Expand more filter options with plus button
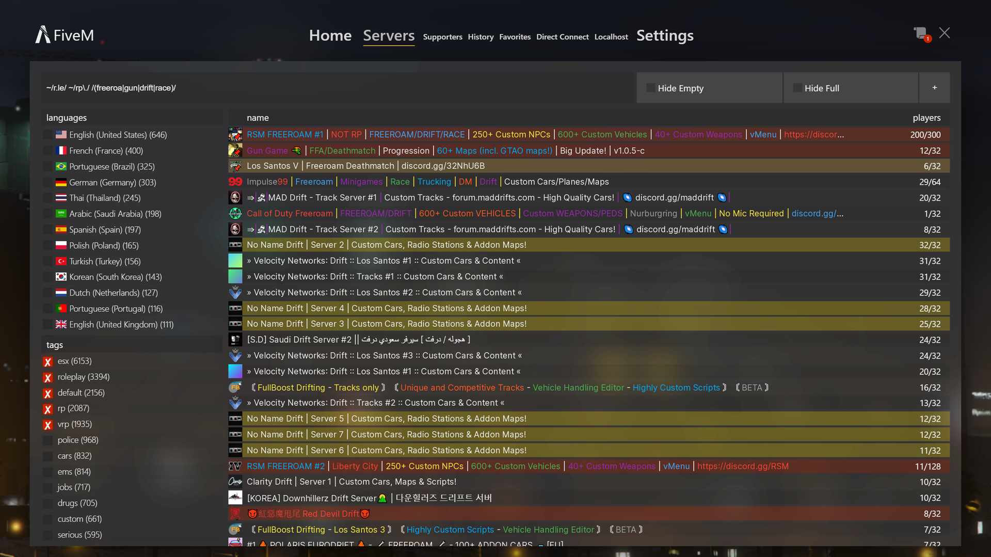This screenshot has height=557, width=991. coord(934,88)
